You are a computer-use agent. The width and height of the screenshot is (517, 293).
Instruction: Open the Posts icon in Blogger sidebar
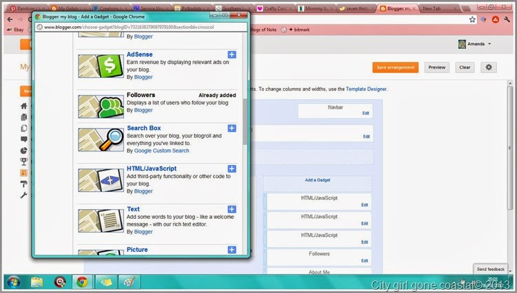pos(23,117)
